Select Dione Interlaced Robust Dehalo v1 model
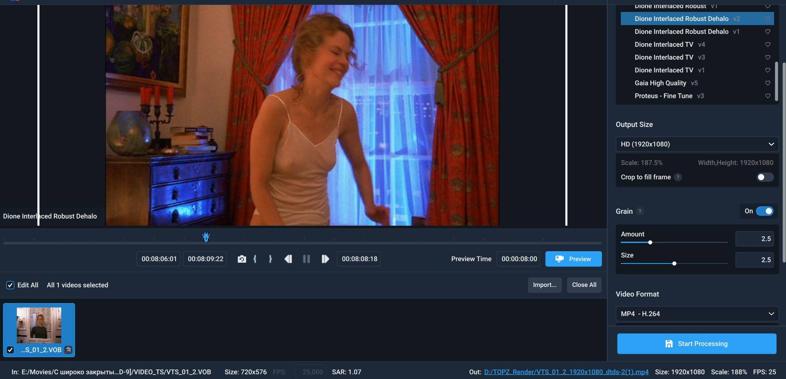This screenshot has width=786, height=379. pos(697,32)
